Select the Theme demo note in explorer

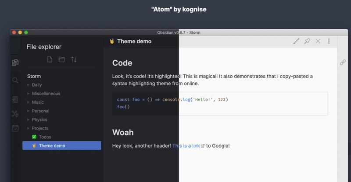point(62,146)
